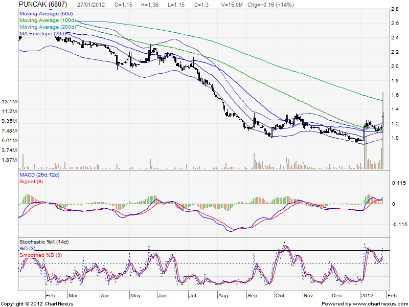Click the 2.0 price axis label
Screen dimensions: 409x307
pos(395,67)
